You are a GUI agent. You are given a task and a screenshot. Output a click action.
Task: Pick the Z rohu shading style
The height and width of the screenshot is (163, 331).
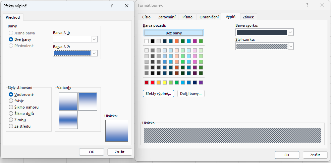click(x=11, y=120)
